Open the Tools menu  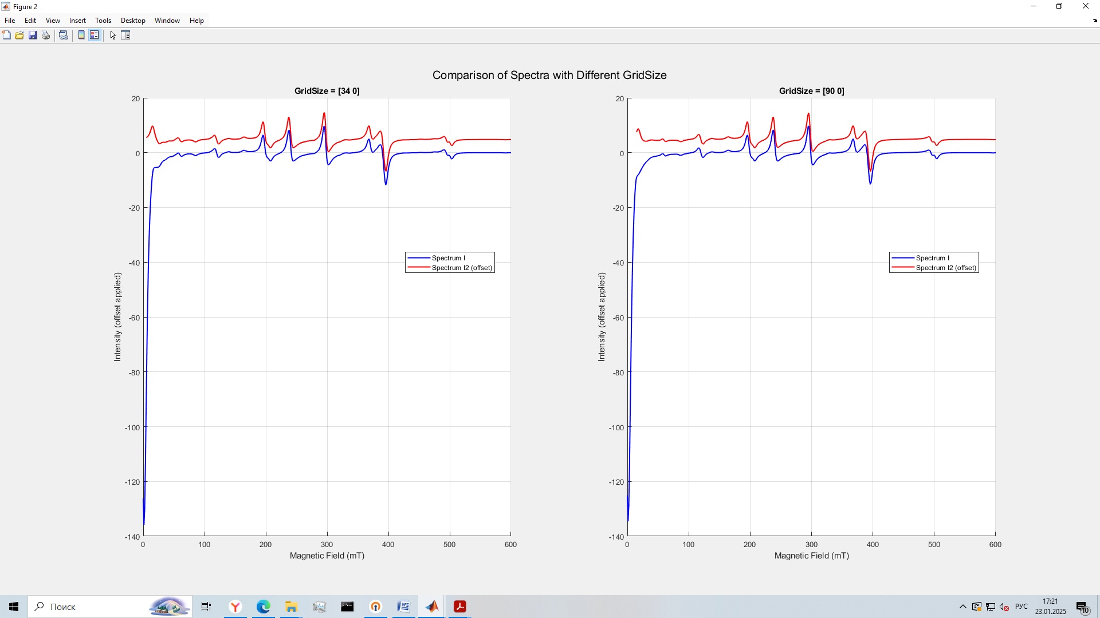tap(103, 21)
